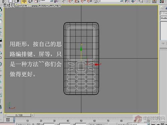Screen dimensions: 167x125
Task: Open the Mini Curve Editor icon
Action: click(x=8, y=120)
